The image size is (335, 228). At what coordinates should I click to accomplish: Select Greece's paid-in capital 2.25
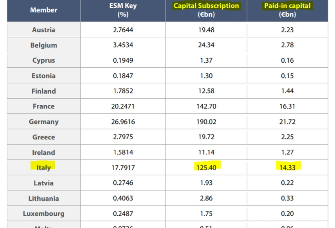click(287, 137)
